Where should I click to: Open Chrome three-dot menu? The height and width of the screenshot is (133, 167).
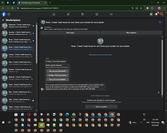(164, 8)
